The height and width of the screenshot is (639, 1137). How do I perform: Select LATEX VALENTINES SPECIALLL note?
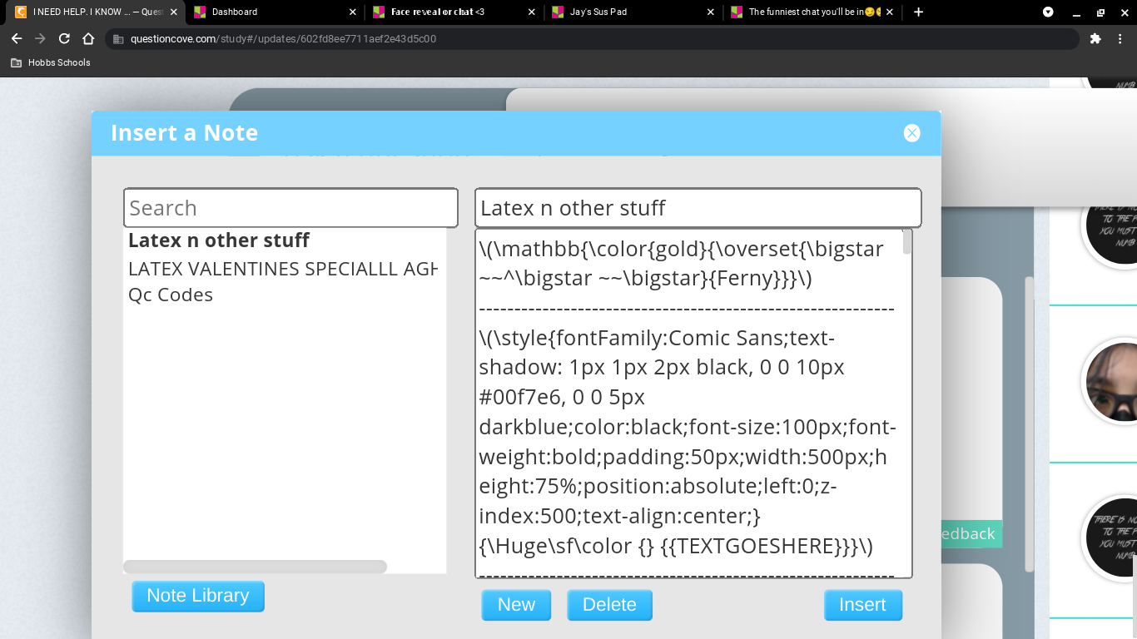coord(283,270)
